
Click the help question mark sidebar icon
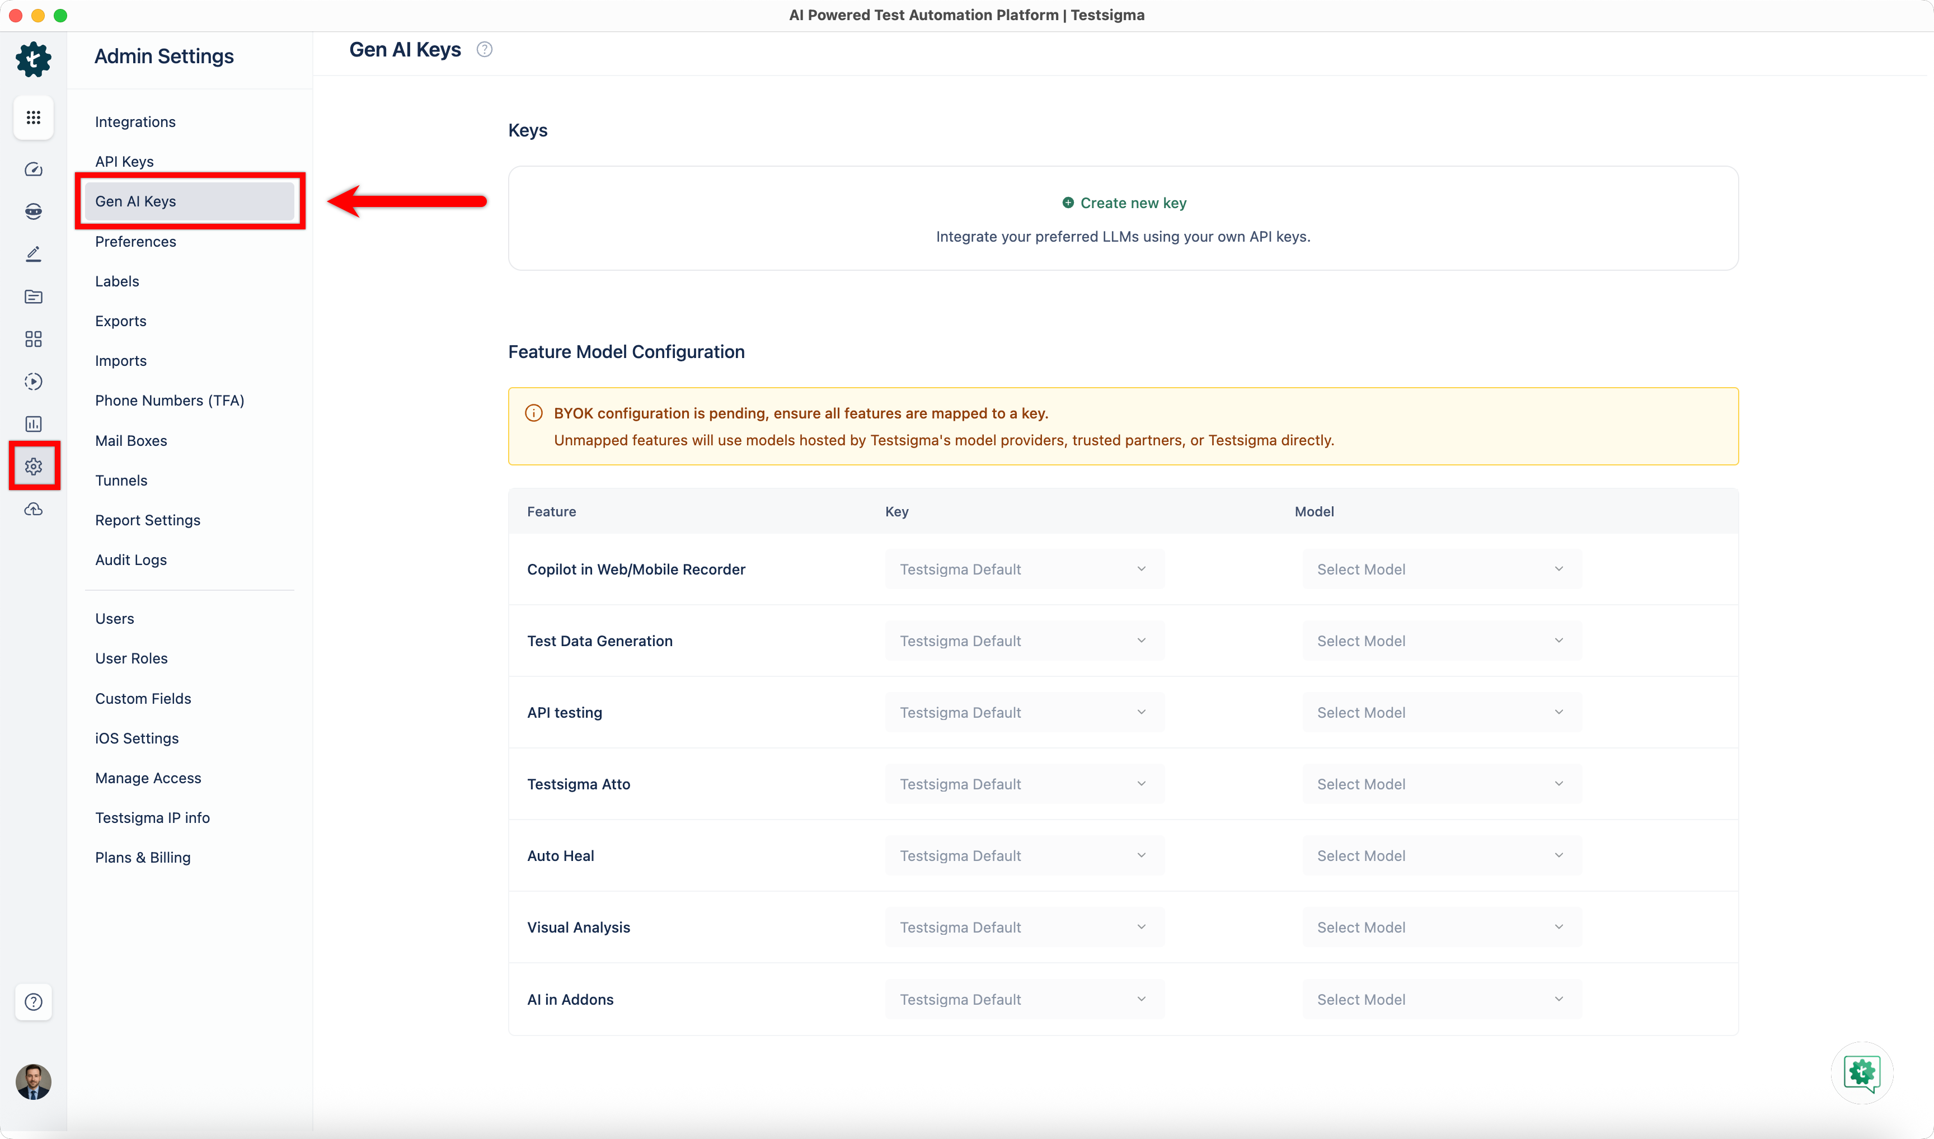tap(33, 1001)
